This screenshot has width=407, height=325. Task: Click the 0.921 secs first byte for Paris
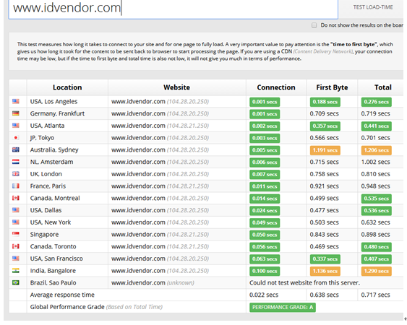pos(324,186)
